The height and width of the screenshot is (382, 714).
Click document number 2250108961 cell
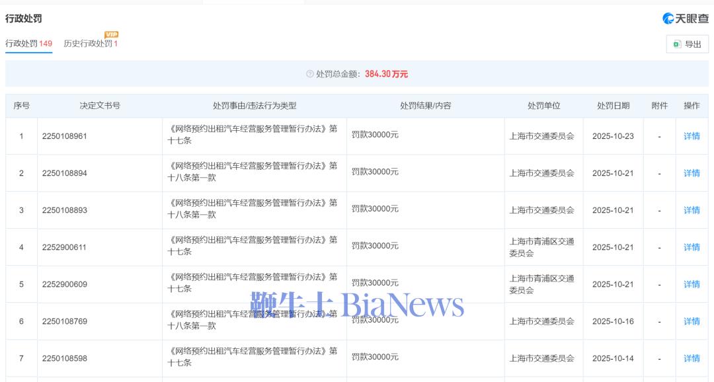point(65,136)
